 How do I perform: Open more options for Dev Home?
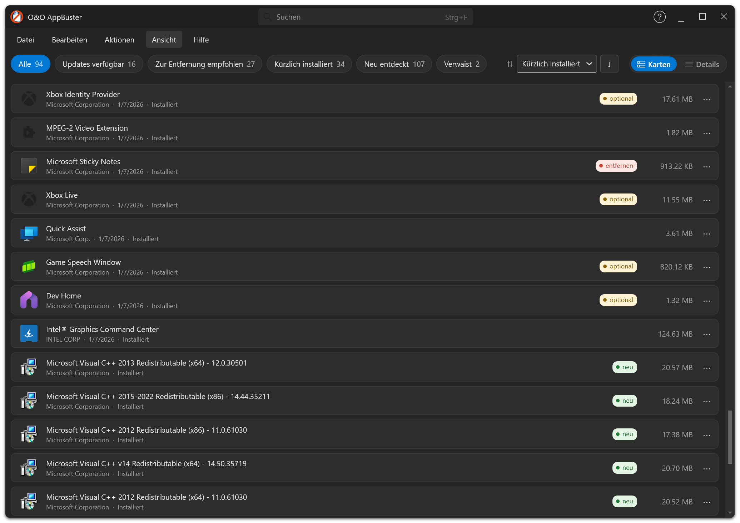707,301
